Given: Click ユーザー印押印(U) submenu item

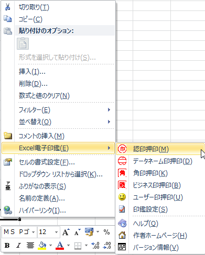Looking at the screenshot, I should tap(160, 197).
